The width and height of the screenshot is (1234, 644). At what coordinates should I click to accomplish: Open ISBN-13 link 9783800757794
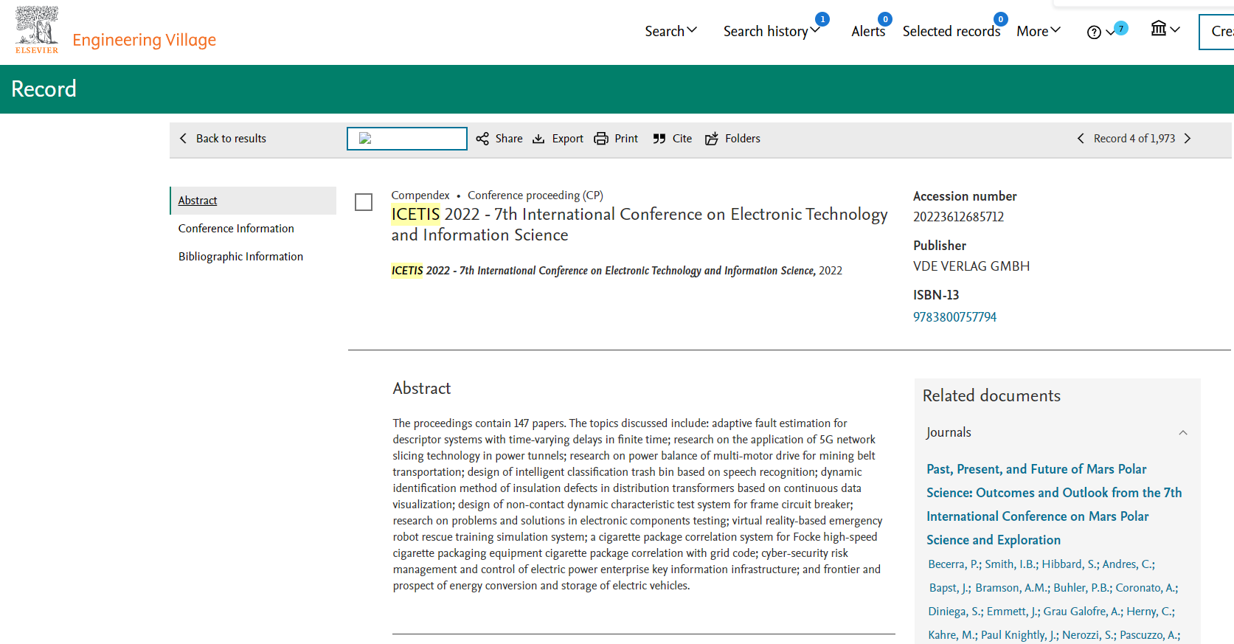click(954, 317)
